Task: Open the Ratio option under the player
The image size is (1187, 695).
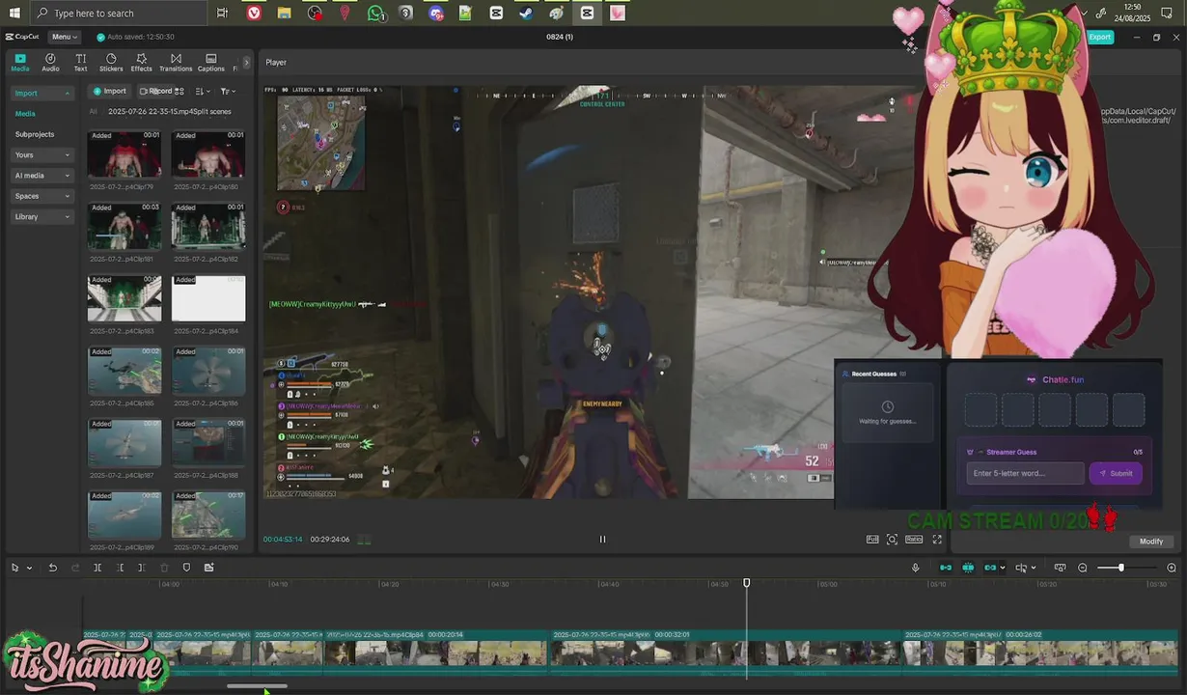Action: [x=914, y=540]
